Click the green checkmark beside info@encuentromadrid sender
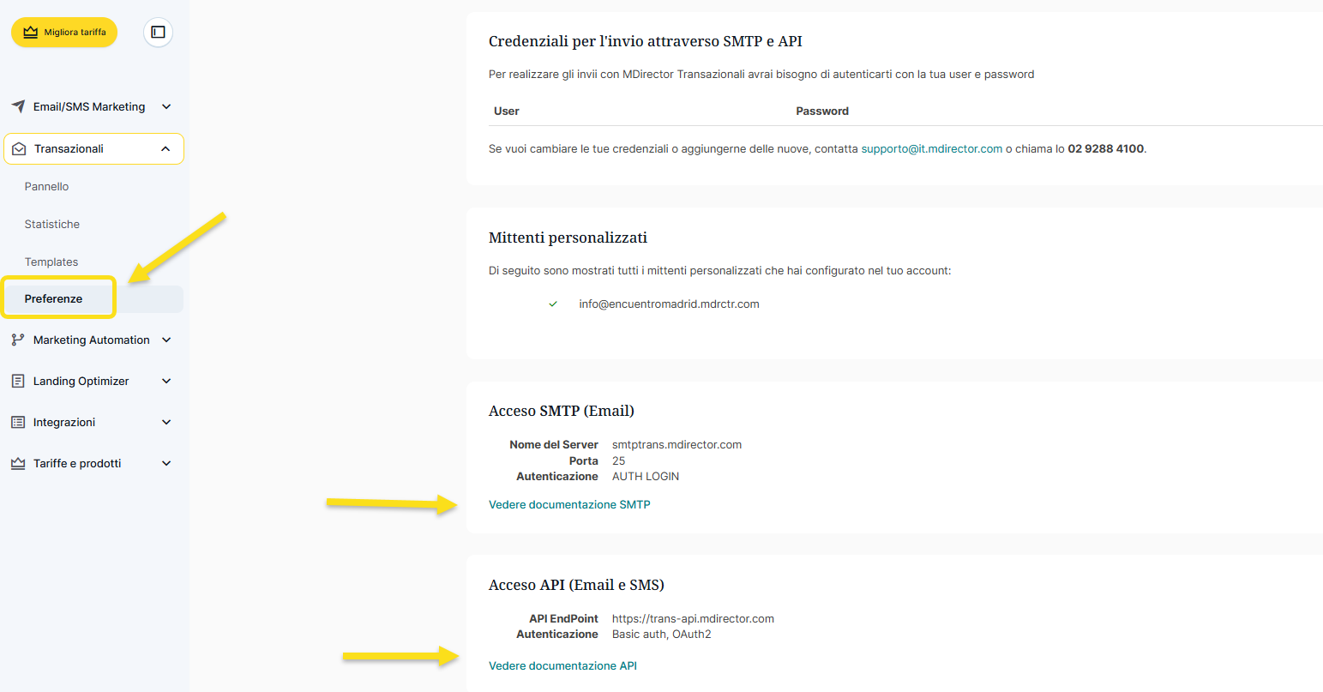 553,304
